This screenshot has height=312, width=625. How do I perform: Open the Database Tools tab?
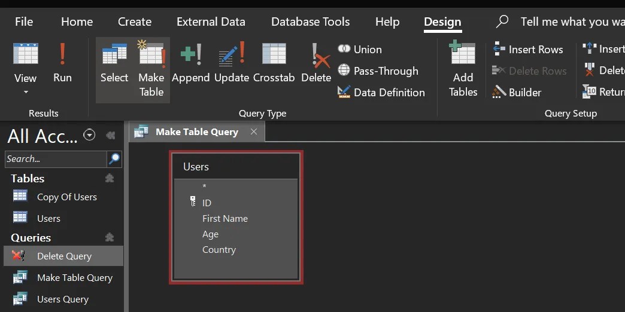311,22
